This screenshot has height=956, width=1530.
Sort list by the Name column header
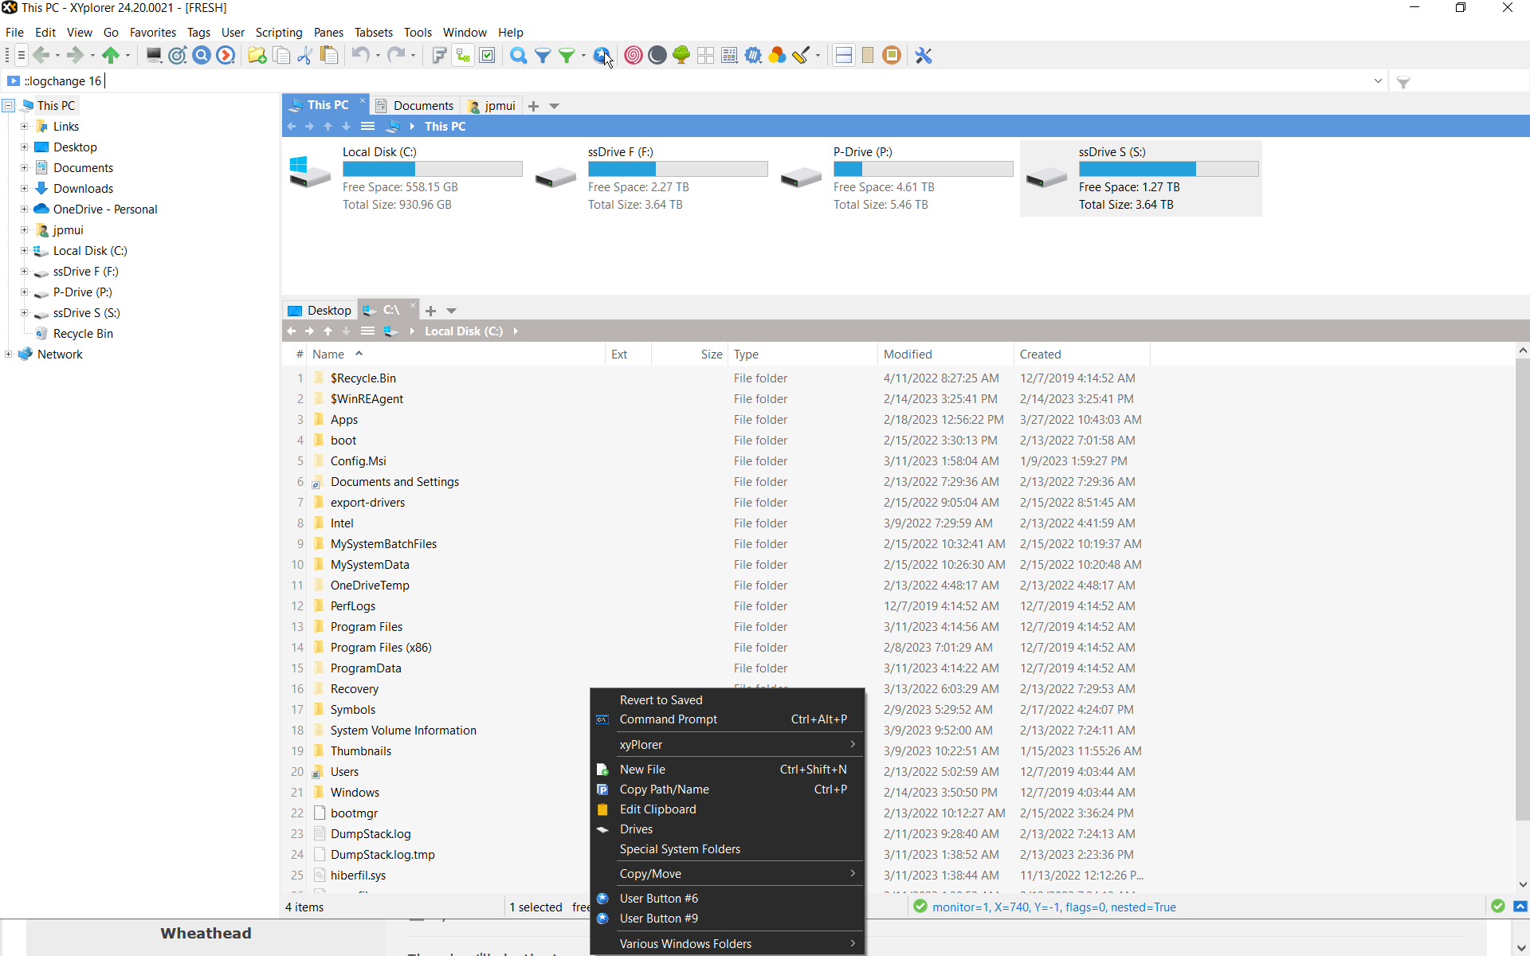[456, 355]
